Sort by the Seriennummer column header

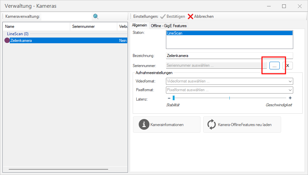[x=84, y=26]
